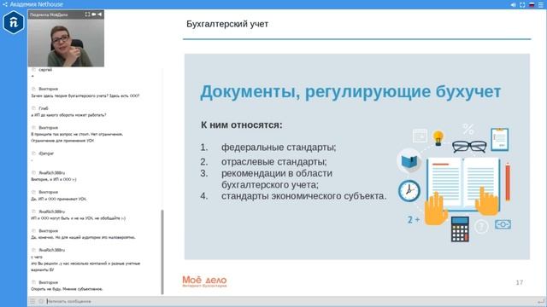Toggle the speaker icon on presenter video
The width and height of the screenshot is (547, 307).
click(99, 14)
